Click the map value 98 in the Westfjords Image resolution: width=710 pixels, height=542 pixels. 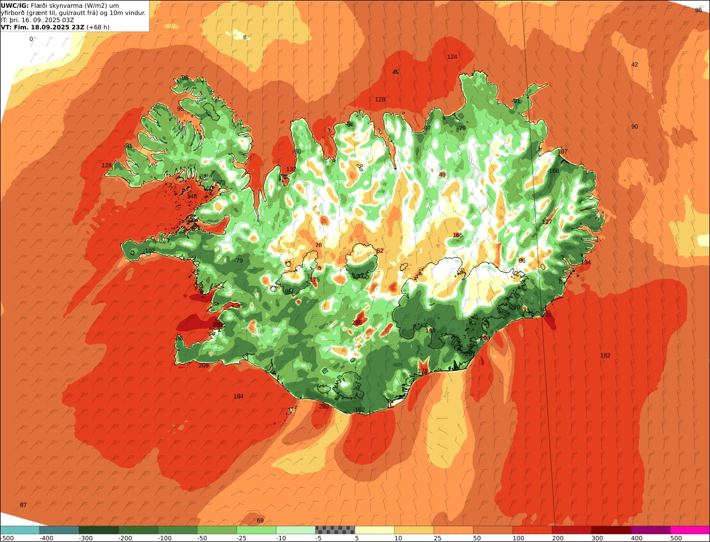tap(185, 78)
